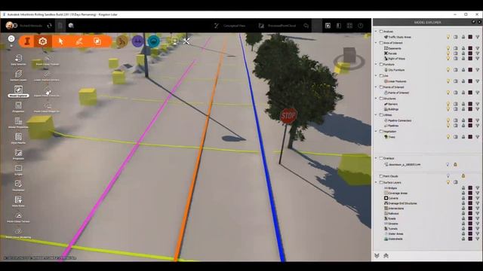The width and height of the screenshot is (483, 271).
Task: Click the double-chevron expand up button
Action: click(386, 256)
